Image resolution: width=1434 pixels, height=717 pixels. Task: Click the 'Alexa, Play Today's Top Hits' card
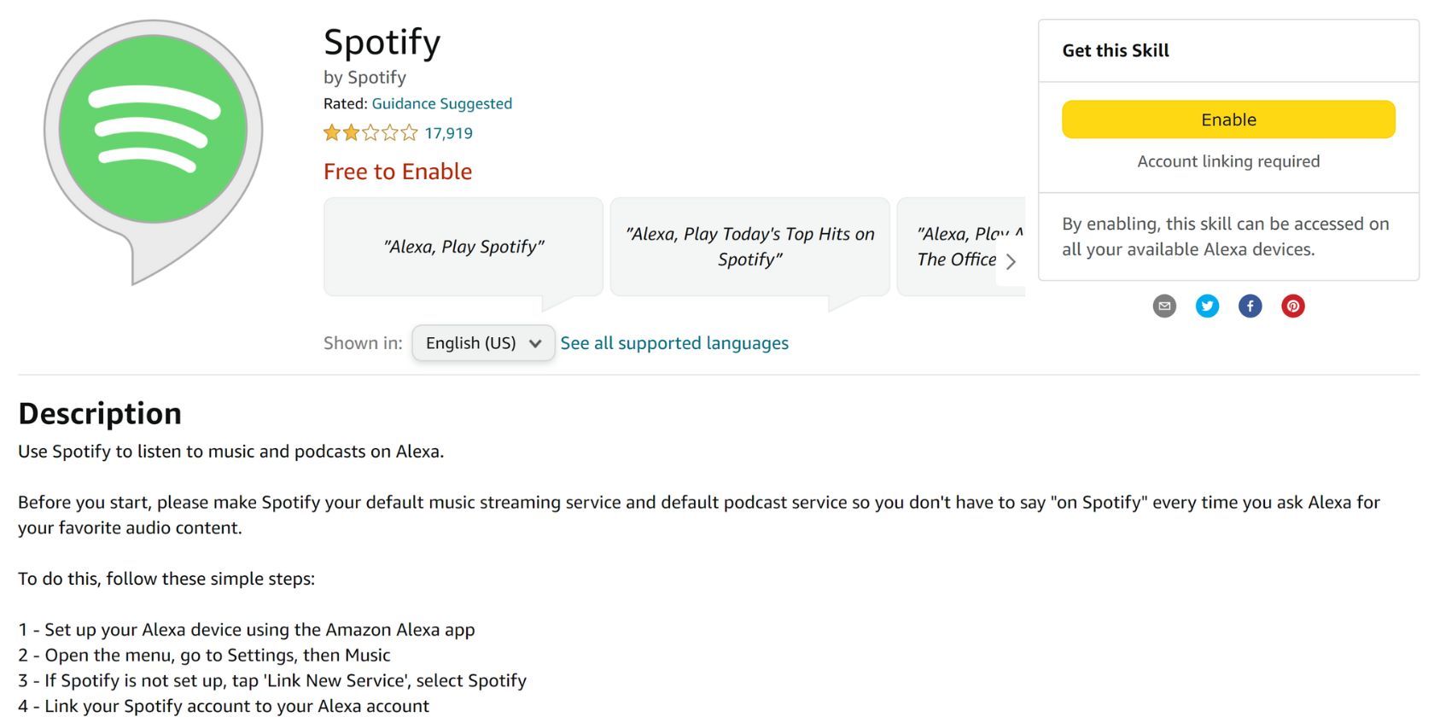[749, 246]
